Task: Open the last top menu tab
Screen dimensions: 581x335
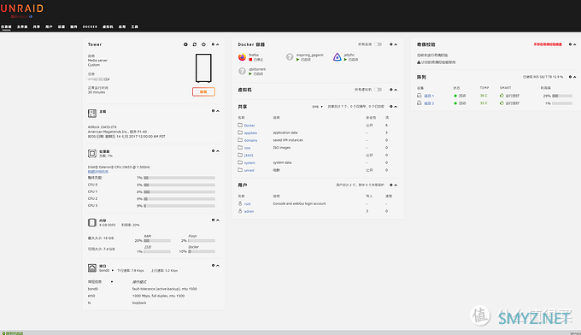Action: tap(134, 26)
